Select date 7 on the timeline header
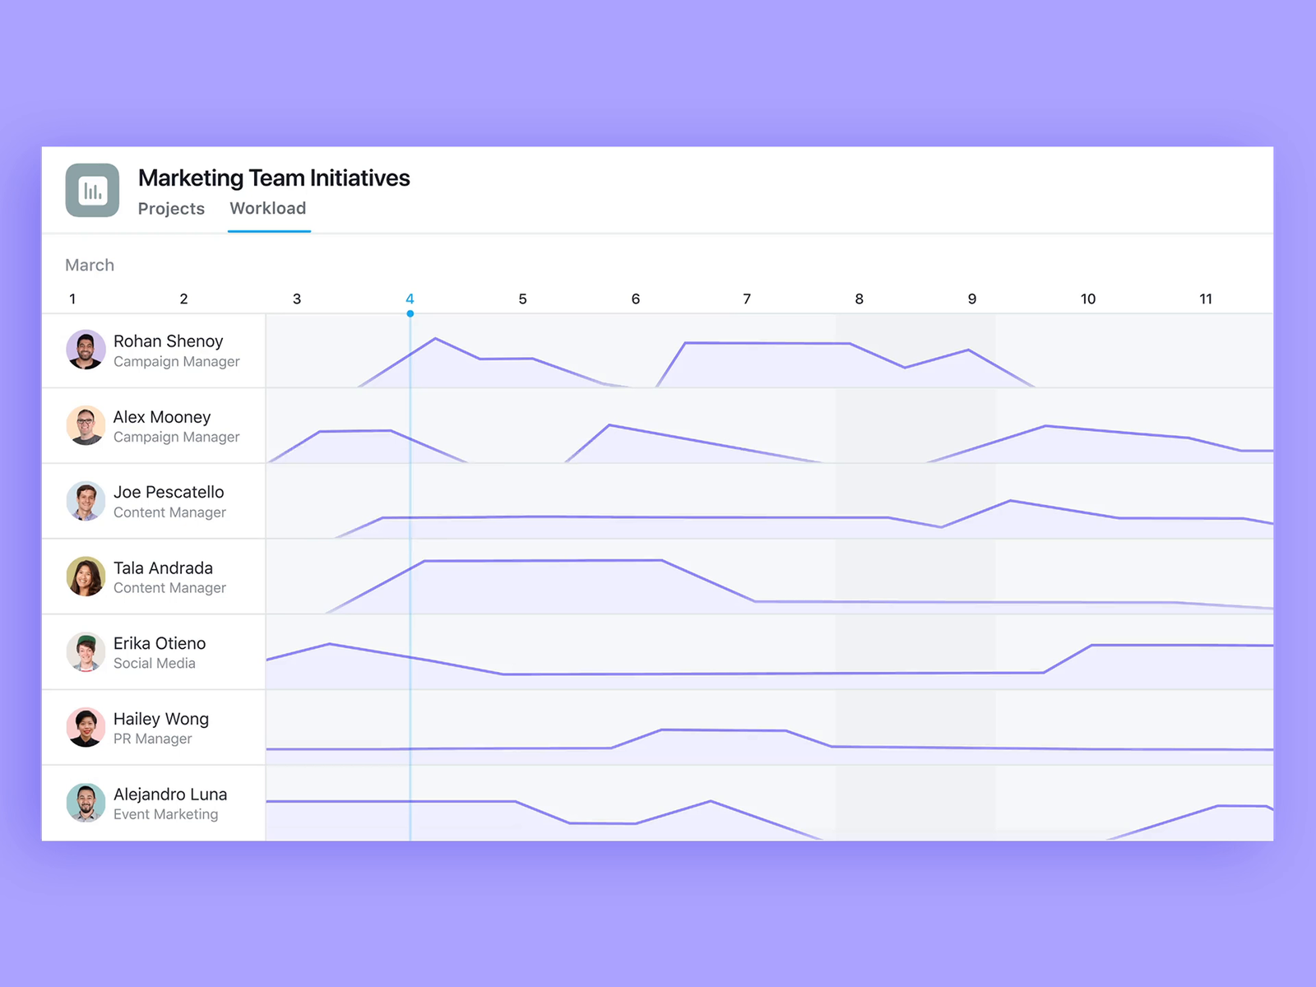 (x=746, y=299)
